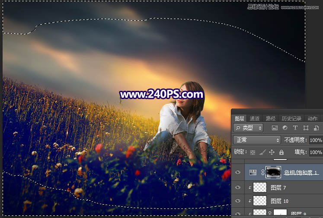Click the 不透明度 value field
The image size is (323, 218).
(x=316, y=140)
